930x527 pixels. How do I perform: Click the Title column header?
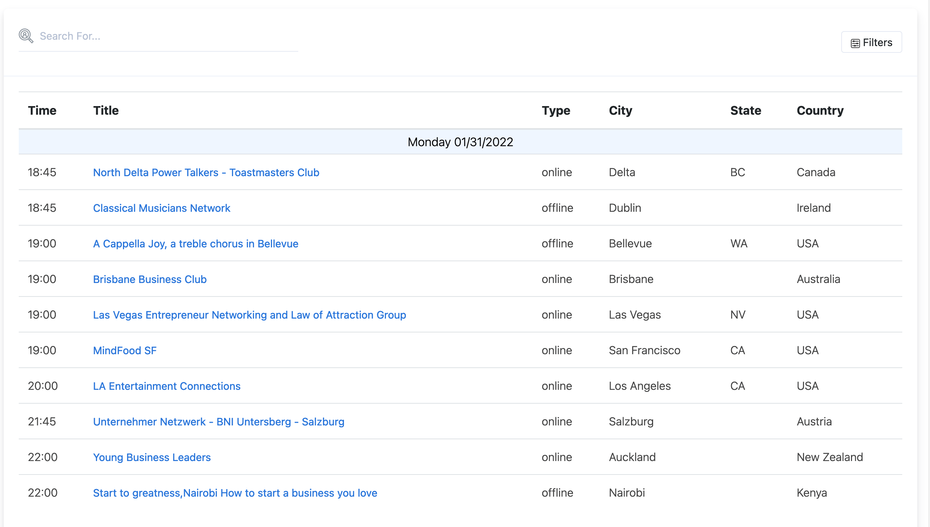[x=106, y=110]
